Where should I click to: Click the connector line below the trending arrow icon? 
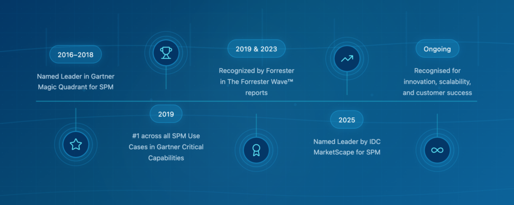347,84
